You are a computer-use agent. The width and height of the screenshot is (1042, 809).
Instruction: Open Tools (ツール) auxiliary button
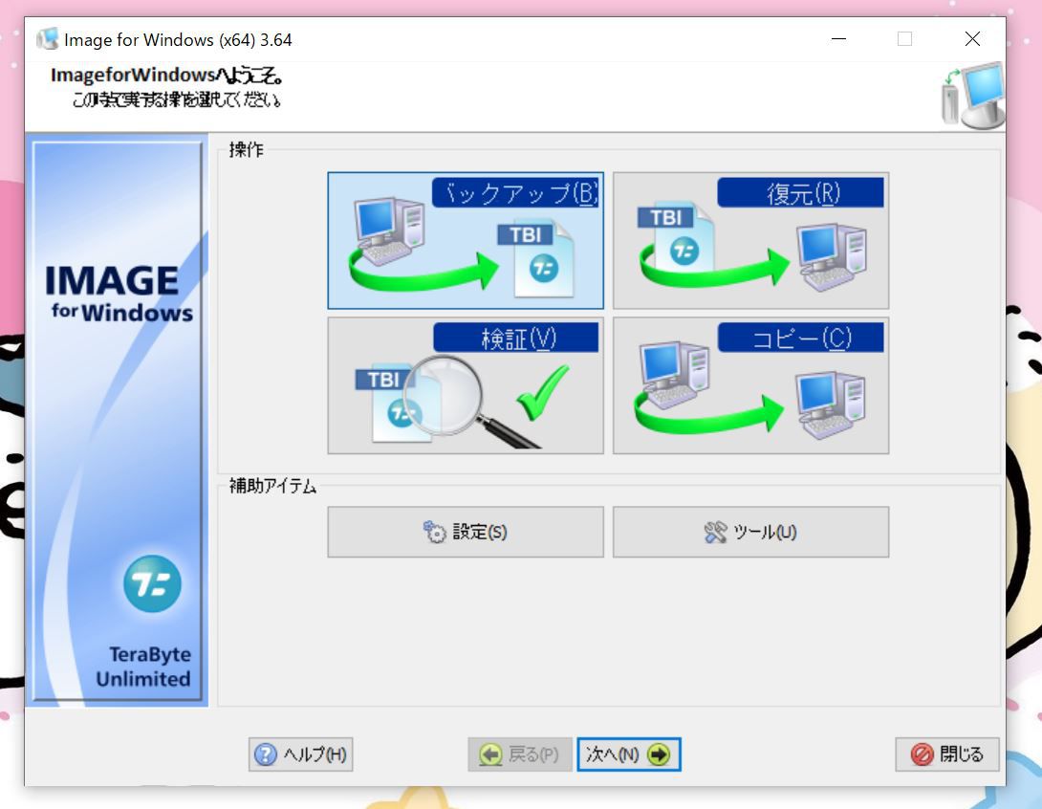point(750,532)
